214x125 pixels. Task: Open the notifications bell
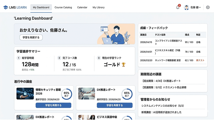pyautogui.click(x=178, y=7)
